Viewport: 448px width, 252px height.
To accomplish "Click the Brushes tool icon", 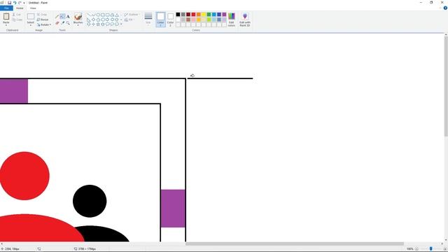I will pos(78,17).
